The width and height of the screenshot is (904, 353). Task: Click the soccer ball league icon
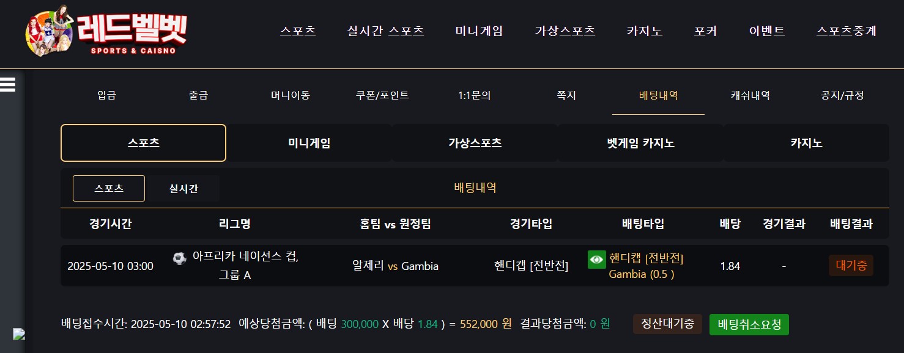click(180, 258)
